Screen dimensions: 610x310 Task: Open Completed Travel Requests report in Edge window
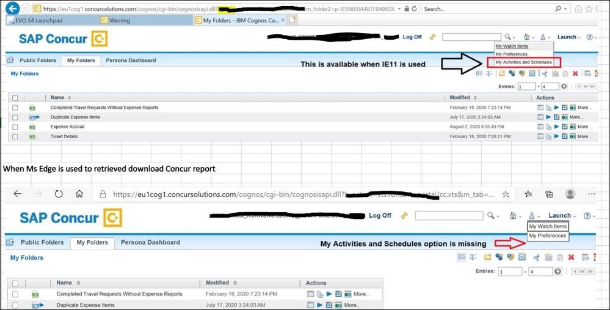click(120, 294)
